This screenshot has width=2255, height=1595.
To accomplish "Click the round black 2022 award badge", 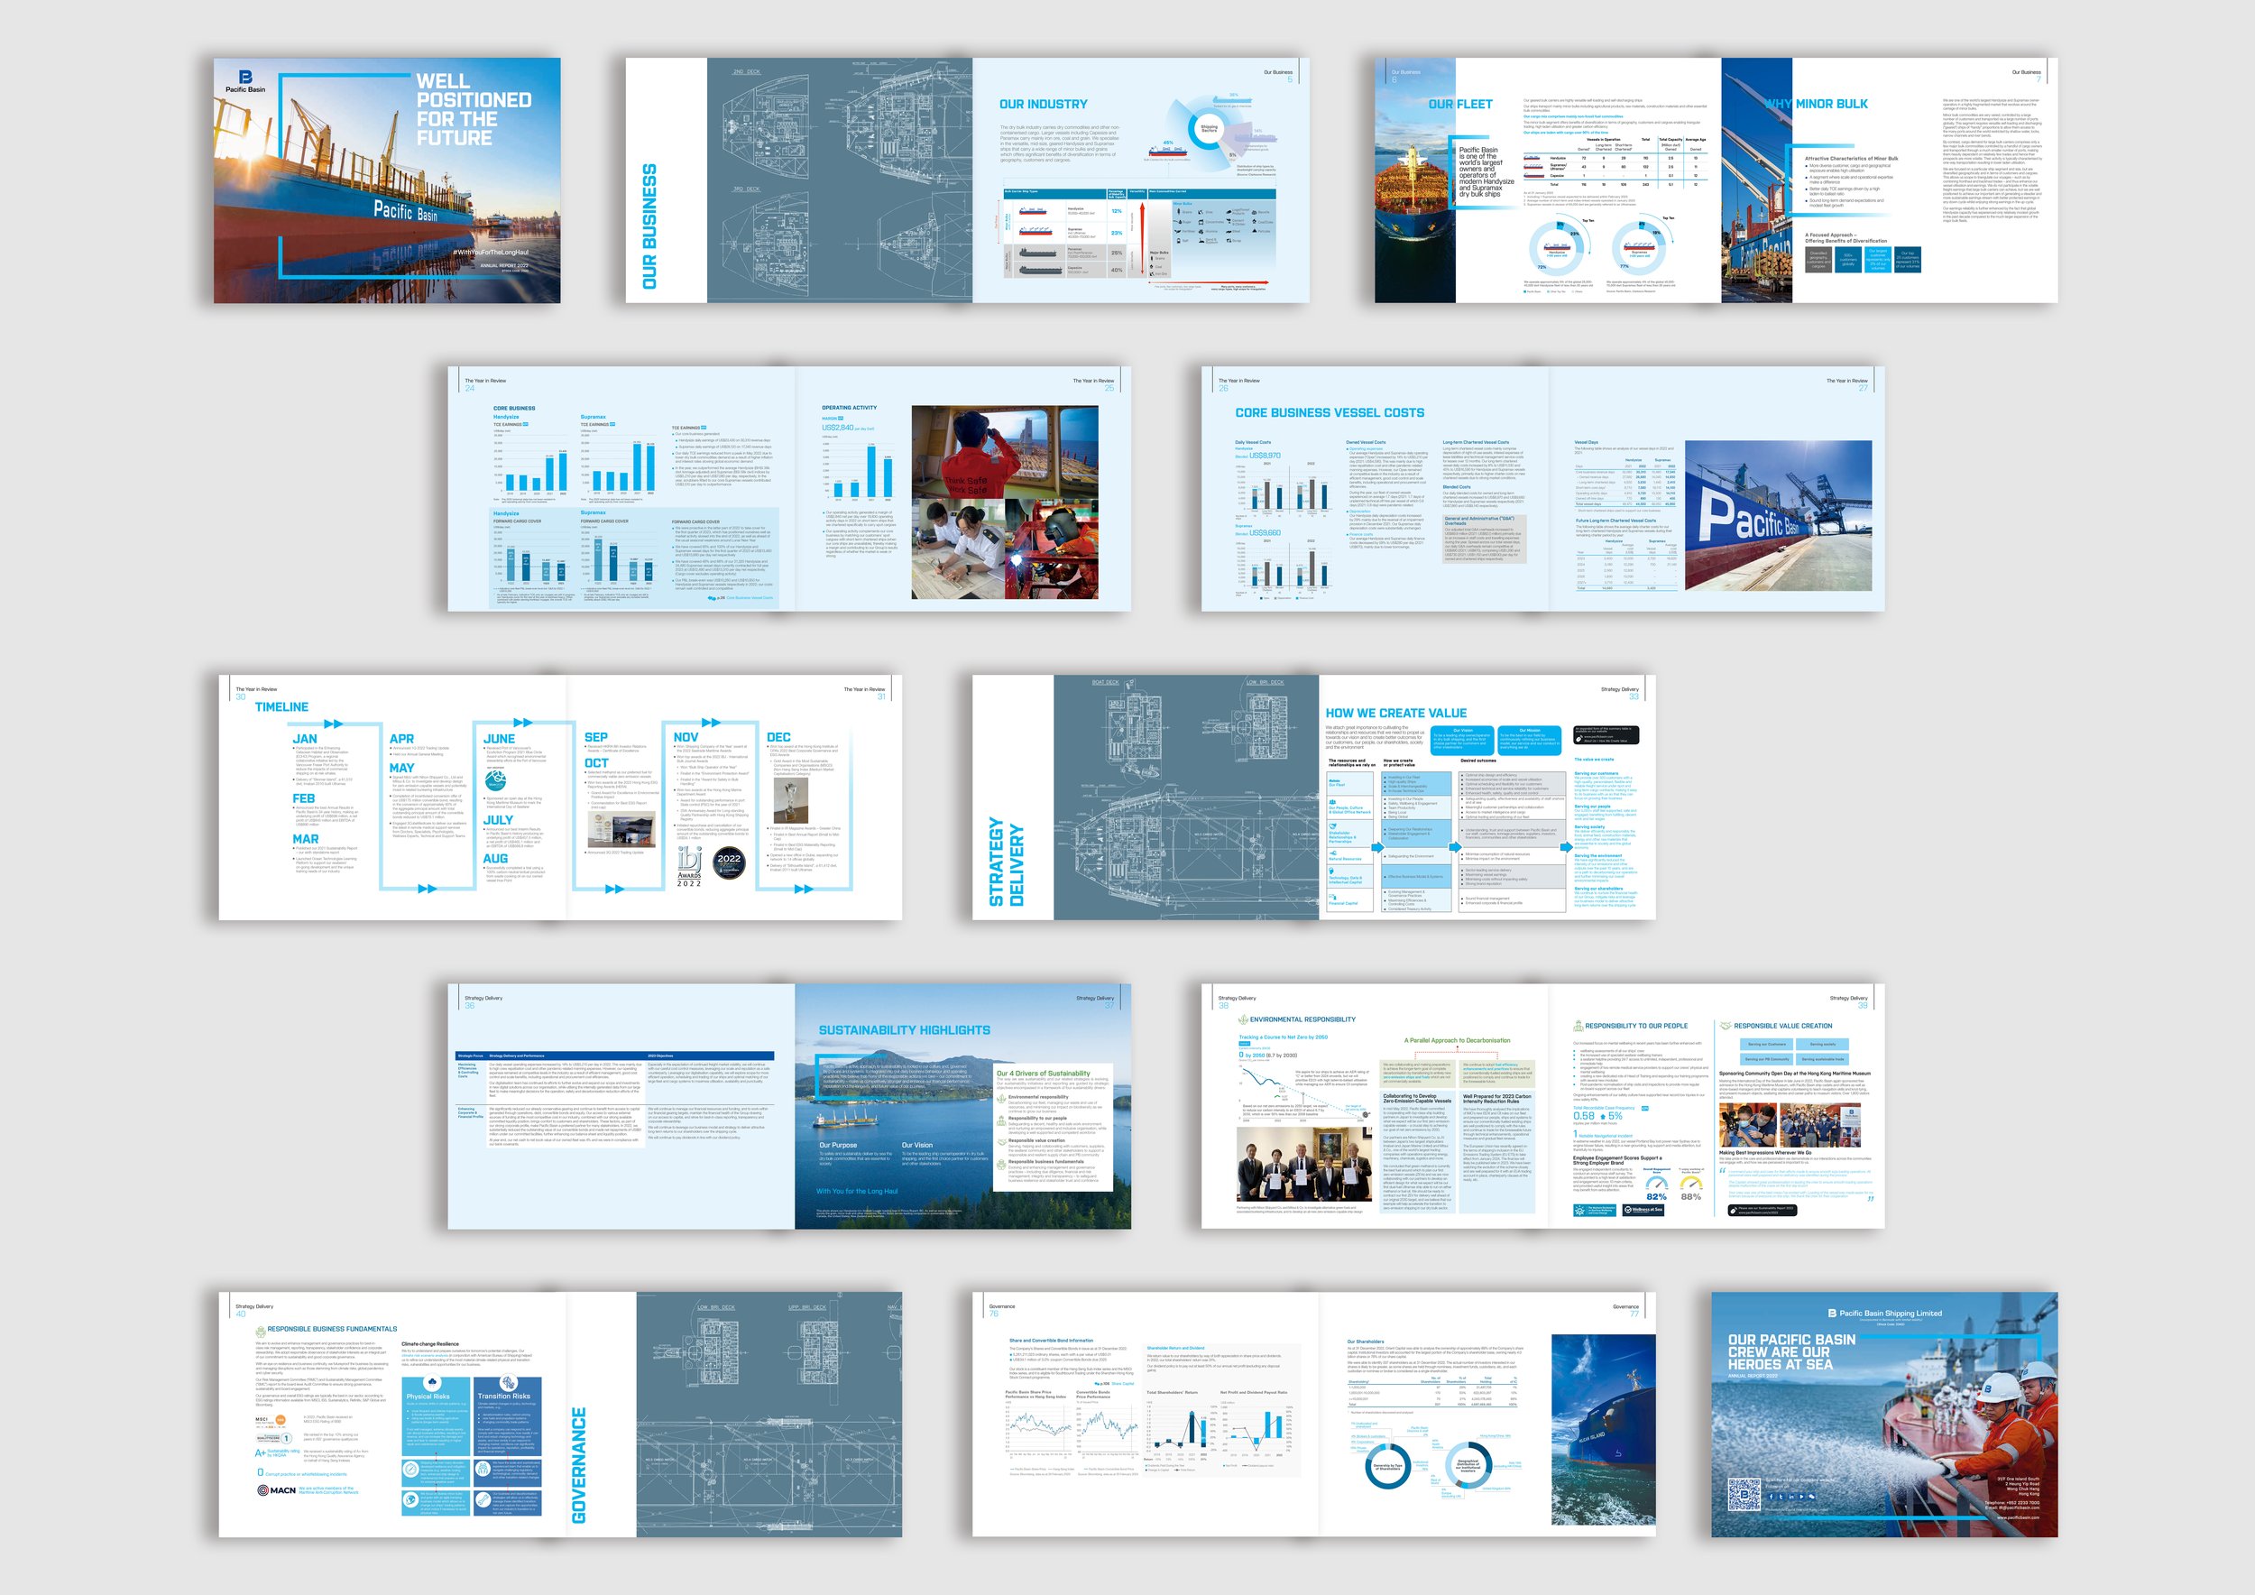I will point(729,862).
